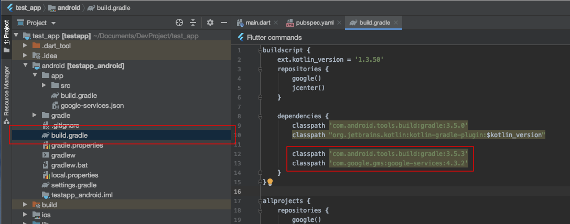Viewport: 570px width, 224px height.
Task: Close the build.gradle tab
Action: [x=396, y=23]
